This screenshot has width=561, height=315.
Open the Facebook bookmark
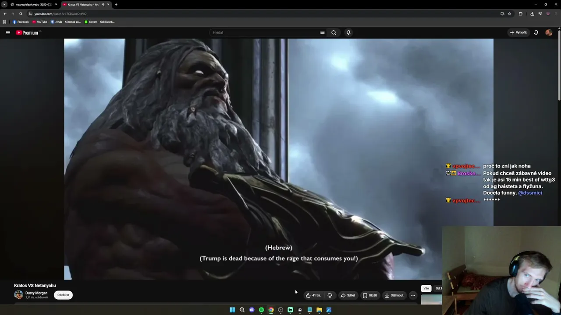[21, 22]
